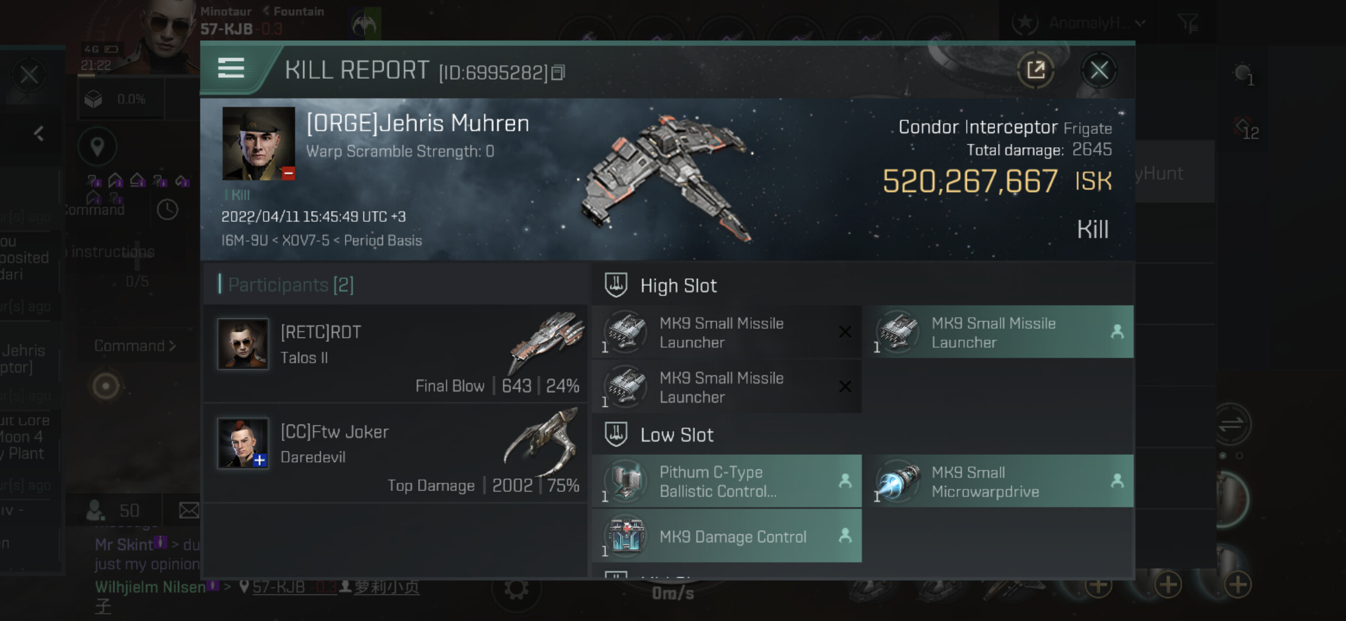Collapse the left panel with back chevron
The image size is (1346, 621).
(x=39, y=134)
